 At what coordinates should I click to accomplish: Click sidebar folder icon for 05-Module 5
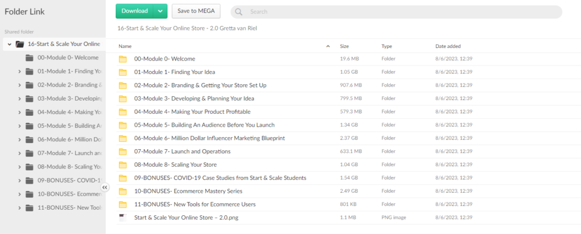click(30, 126)
